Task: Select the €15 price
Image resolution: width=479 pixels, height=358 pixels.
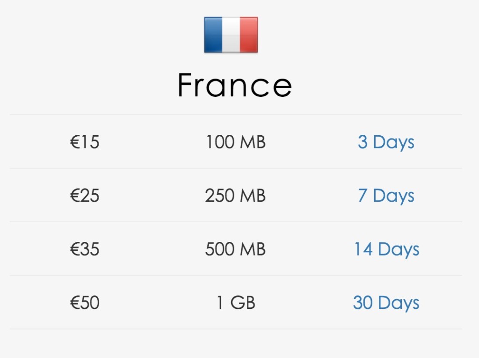Action: (x=85, y=142)
